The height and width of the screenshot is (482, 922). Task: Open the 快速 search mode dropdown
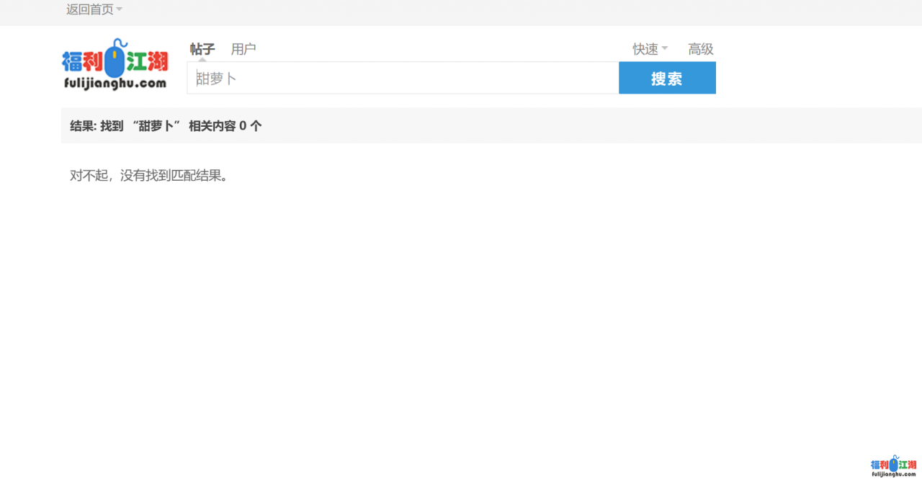pos(645,49)
